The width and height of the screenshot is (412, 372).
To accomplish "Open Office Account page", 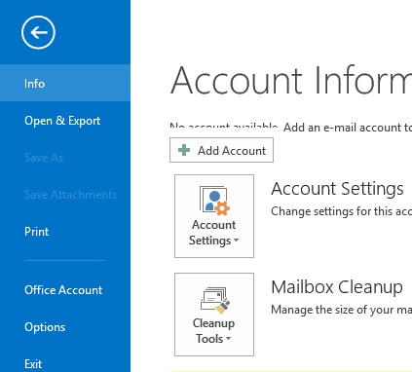I will pos(65,289).
